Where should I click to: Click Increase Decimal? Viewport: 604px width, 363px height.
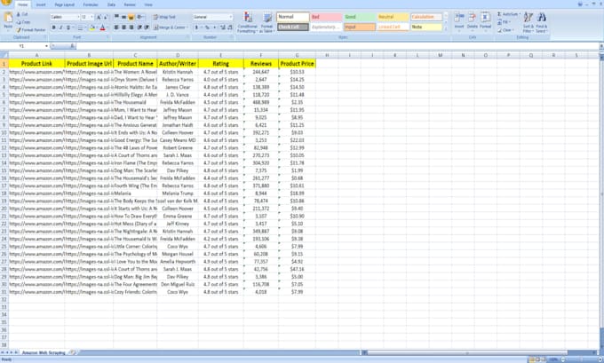pyautogui.click(x=223, y=28)
